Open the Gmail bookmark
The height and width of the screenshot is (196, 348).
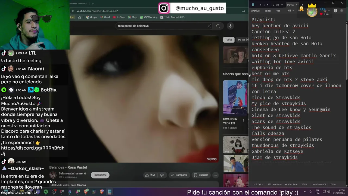coord(105,17)
